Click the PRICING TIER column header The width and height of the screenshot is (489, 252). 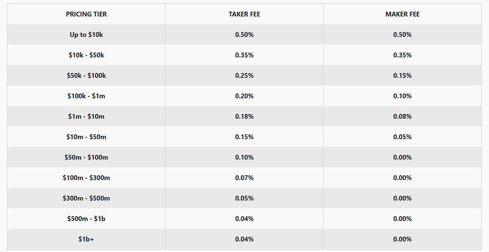(x=86, y=14)
